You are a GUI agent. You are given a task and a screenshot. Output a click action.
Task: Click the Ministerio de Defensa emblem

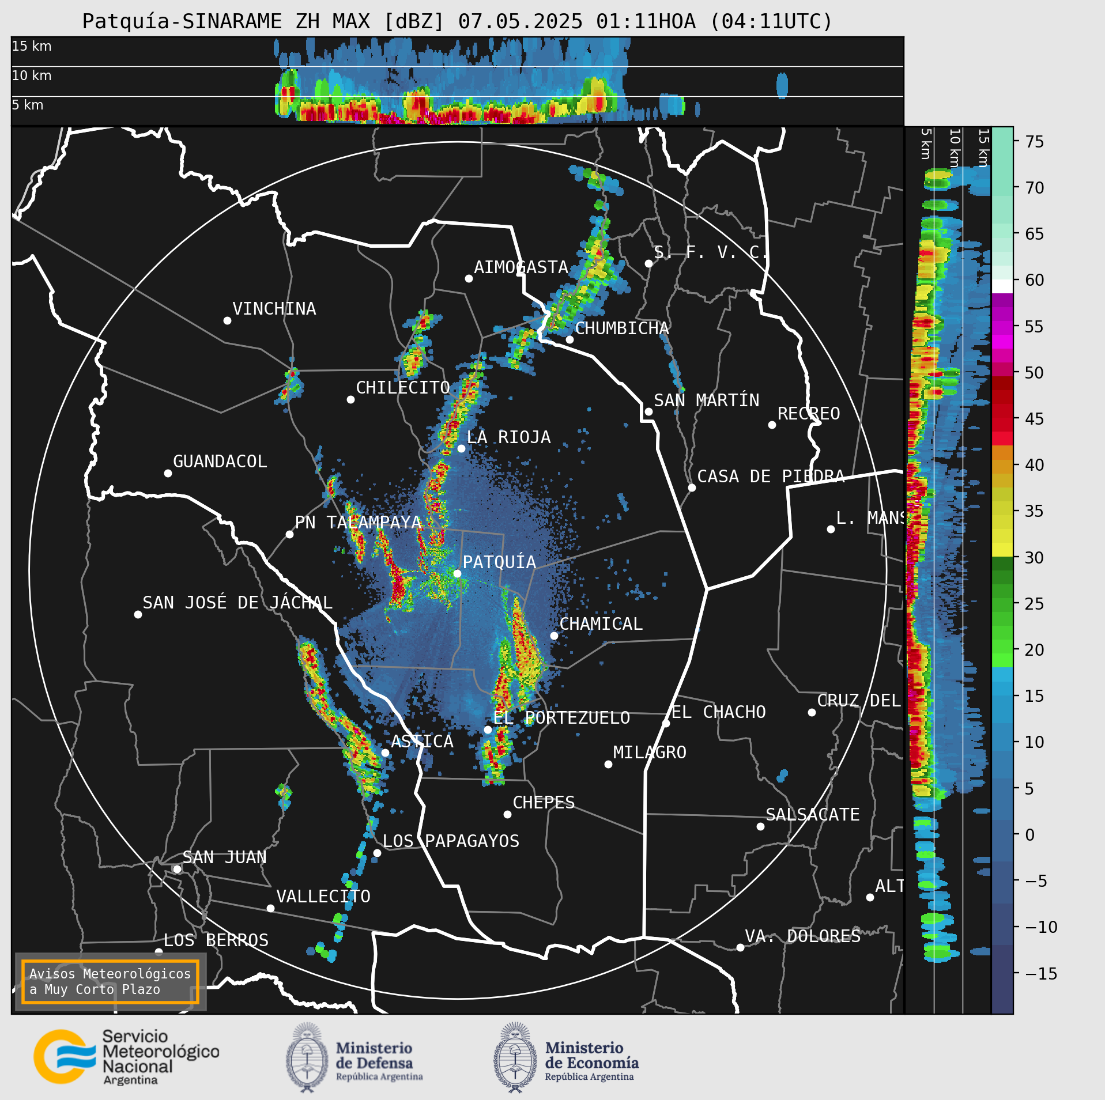[x=306, y=1057]
